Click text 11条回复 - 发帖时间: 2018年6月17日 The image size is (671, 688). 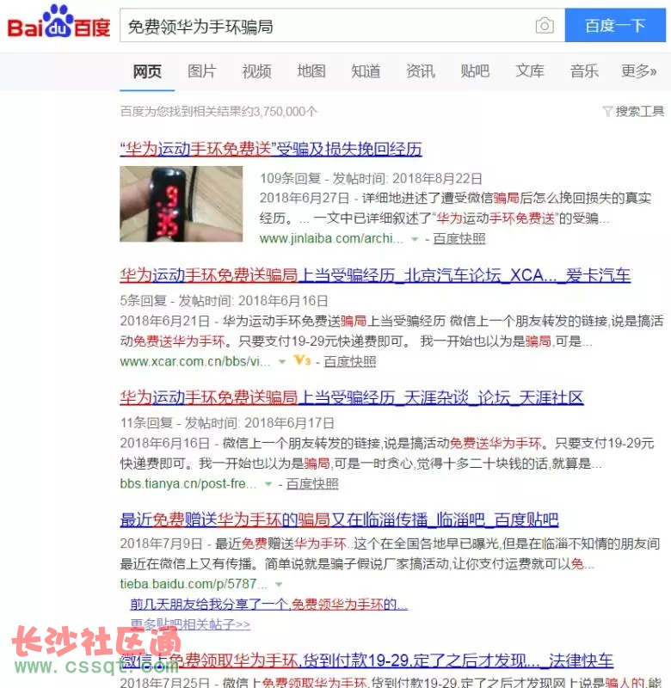point(227,423)
